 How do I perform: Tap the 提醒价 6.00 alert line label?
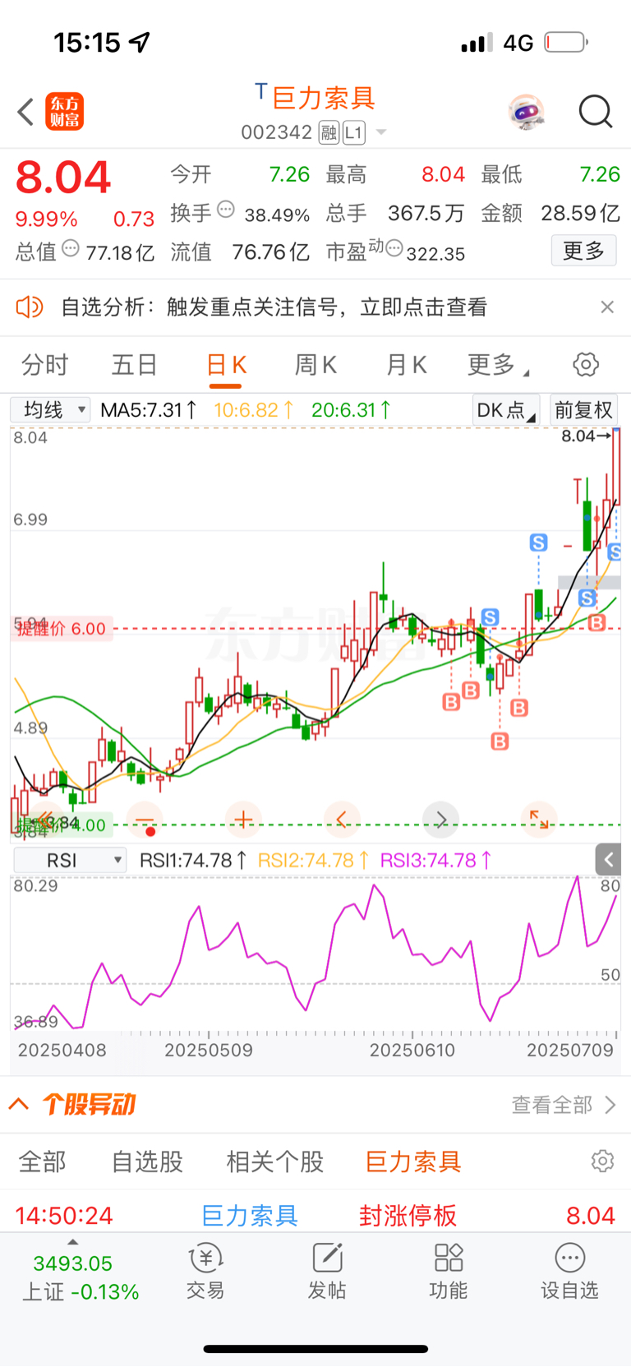(x=62, y=629)
